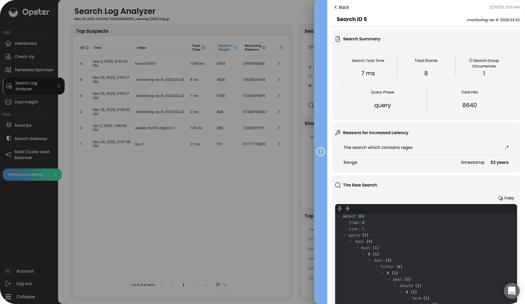Click the Schedule a demo button

(x=32, y=175)
